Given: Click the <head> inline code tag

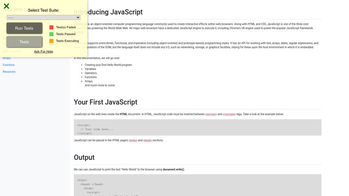Looking at the screenshot, I should pyautogui.click(x=147, y=140).
